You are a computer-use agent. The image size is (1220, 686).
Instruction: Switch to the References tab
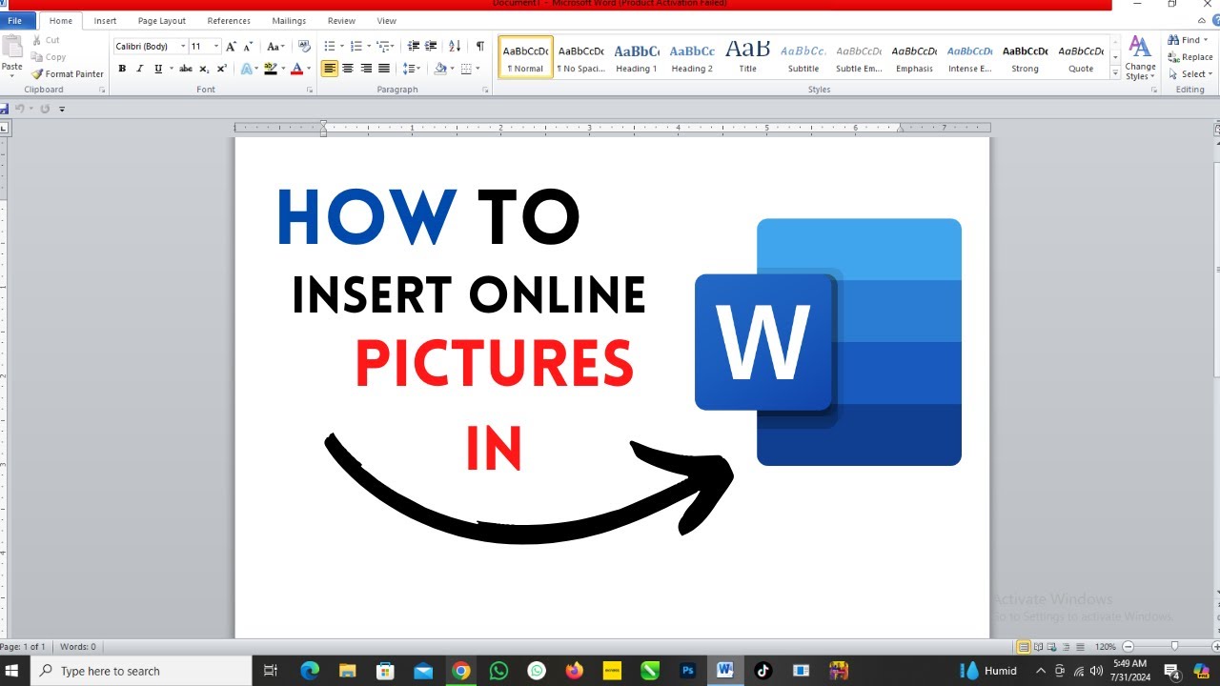(x=229, y=20)
